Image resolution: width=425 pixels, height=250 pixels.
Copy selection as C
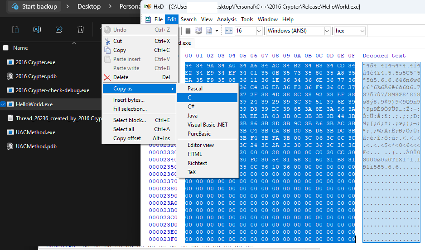(208, 97)
